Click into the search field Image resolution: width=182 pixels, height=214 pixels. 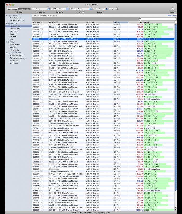157,19
